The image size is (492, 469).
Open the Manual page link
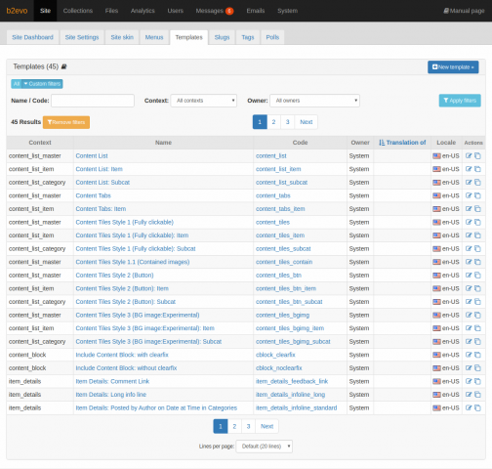(464, 11)
